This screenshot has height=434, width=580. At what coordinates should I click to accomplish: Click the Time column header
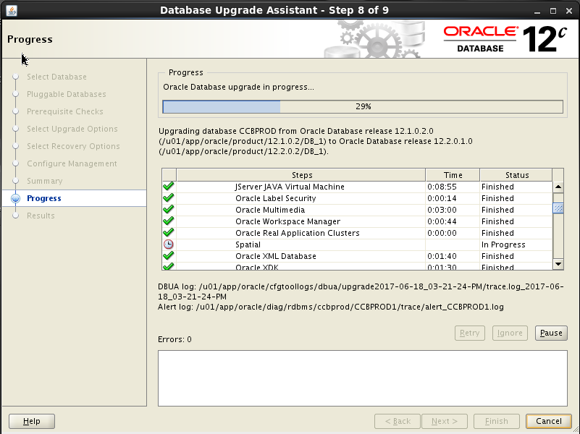coord(453,175)
